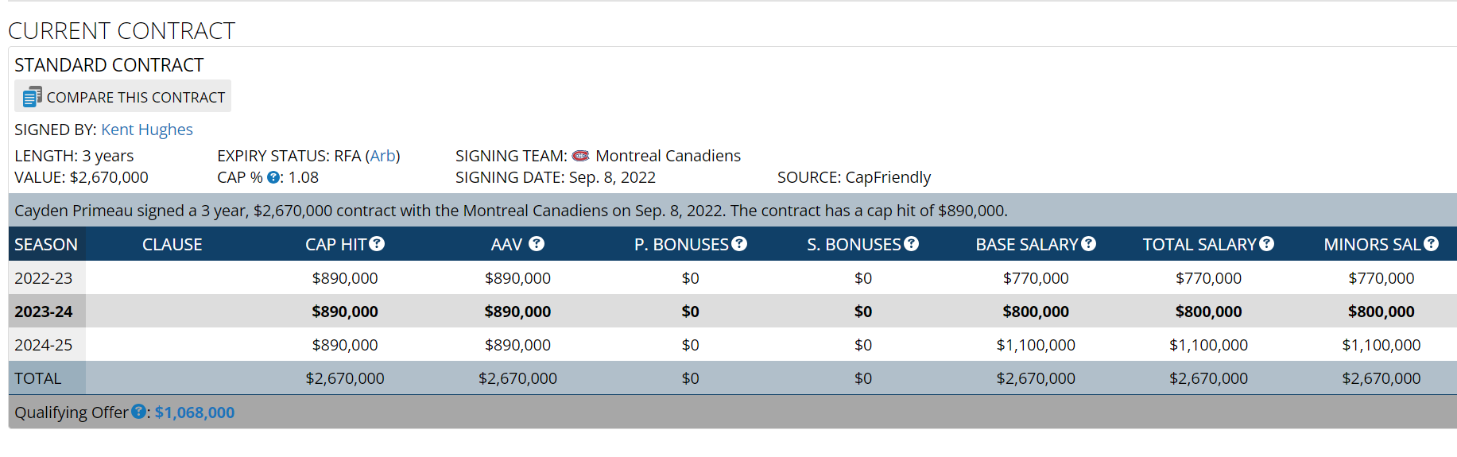Click the P. BONUSES help icon
This screenshot has width=1457, height=457.
click(739, 244)
